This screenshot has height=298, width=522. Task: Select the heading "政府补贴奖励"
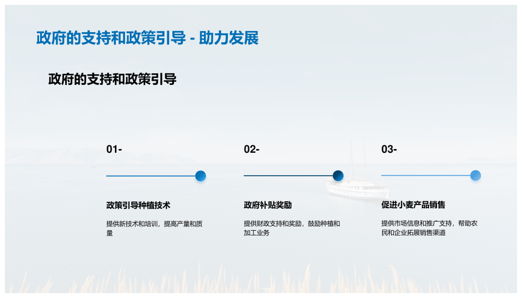coord(268,206)
